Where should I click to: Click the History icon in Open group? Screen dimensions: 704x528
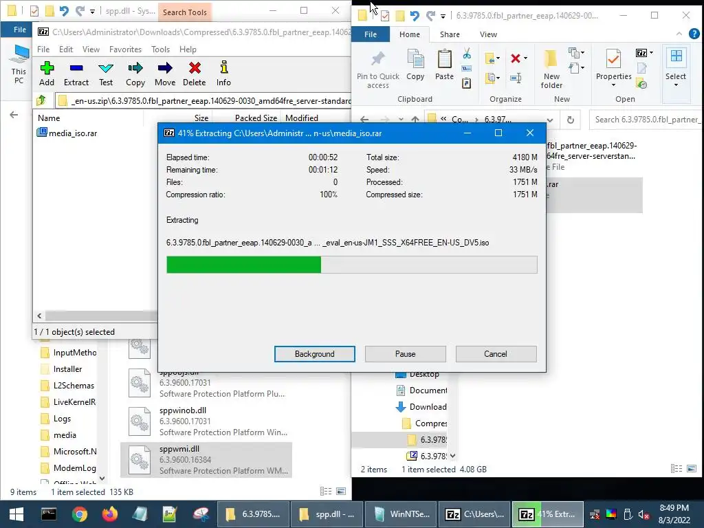pyautogui.click(x=642, y=83)
